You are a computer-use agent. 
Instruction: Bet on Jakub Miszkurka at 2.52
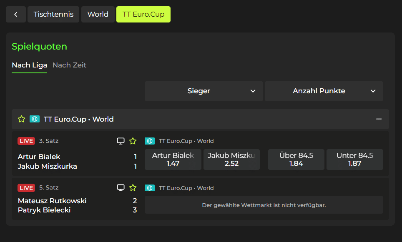[x=231, y=160]
